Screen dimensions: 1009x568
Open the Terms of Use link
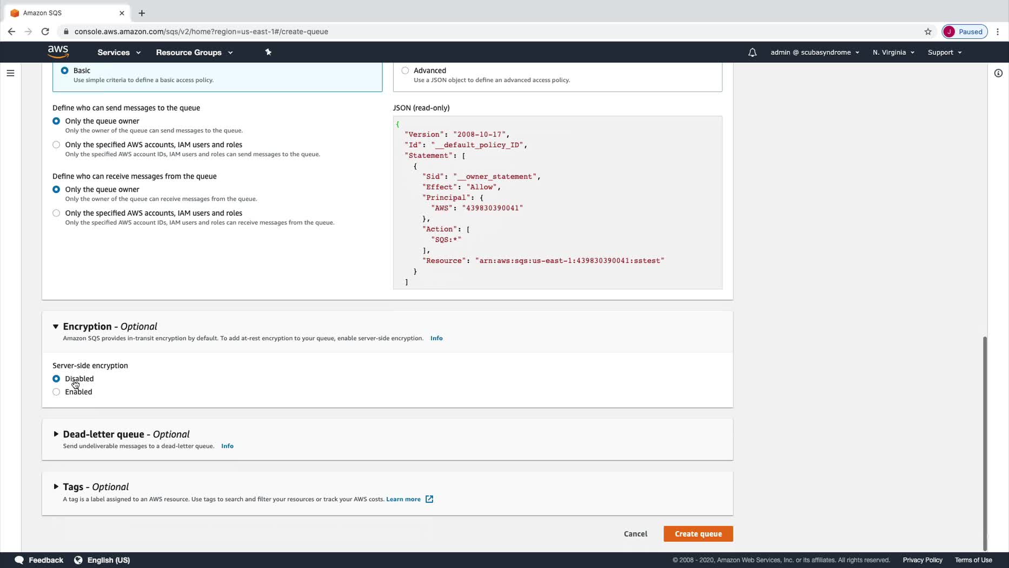tap(973, 560)
